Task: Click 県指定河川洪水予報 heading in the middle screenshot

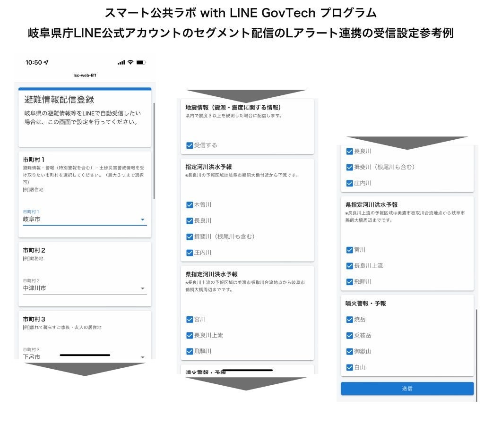Action: [211, 274]
